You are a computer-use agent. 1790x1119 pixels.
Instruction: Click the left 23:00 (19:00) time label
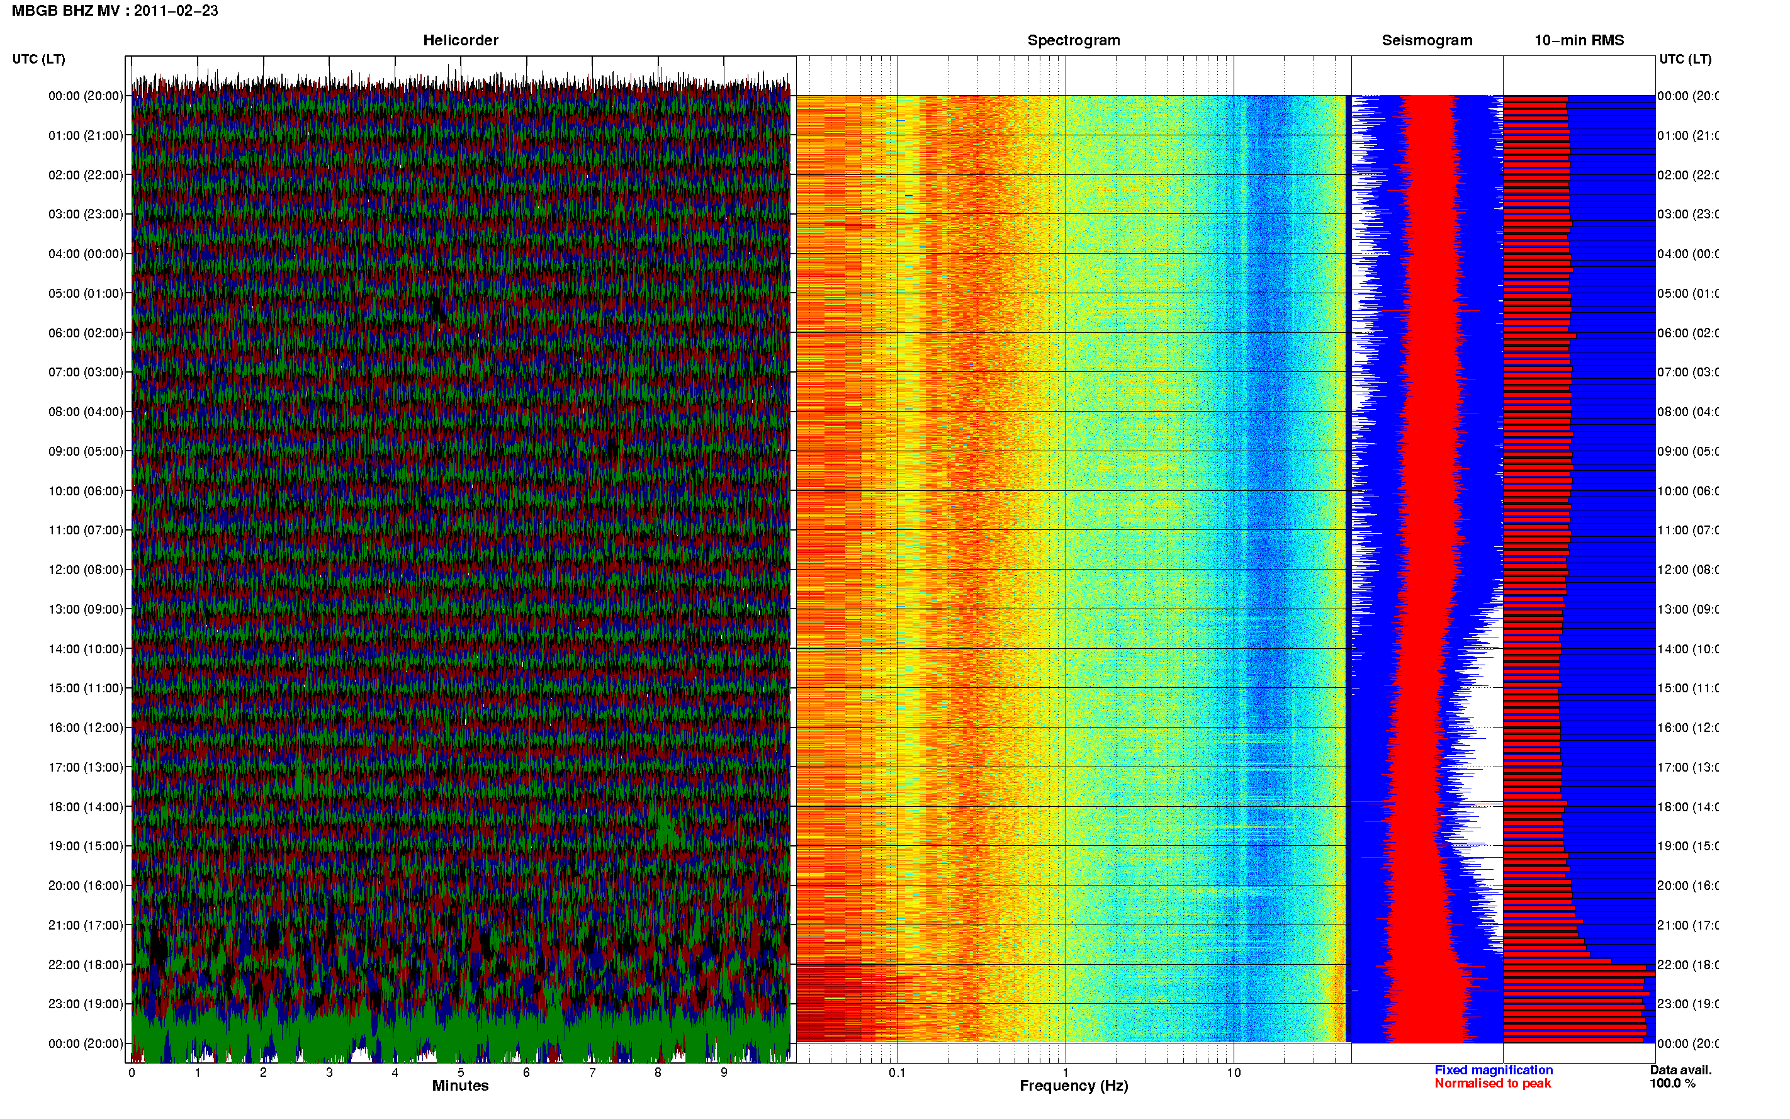point(86,1004)
